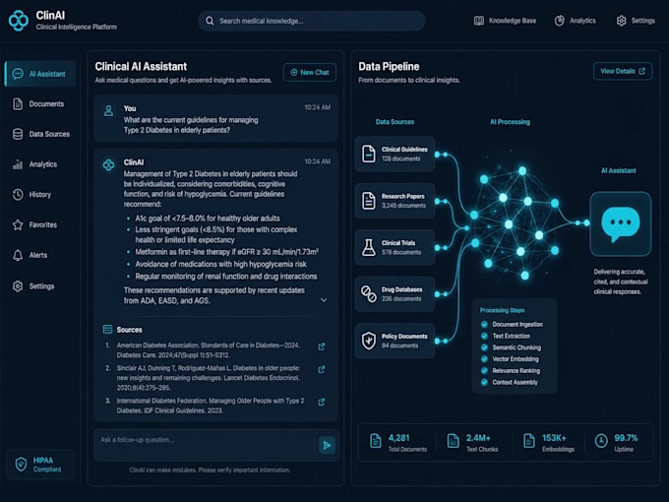Image resolution: width=669 pixels, height=502 pixels.
Task: Click the user avatar icon beside You
Action: tap(109, 111)
